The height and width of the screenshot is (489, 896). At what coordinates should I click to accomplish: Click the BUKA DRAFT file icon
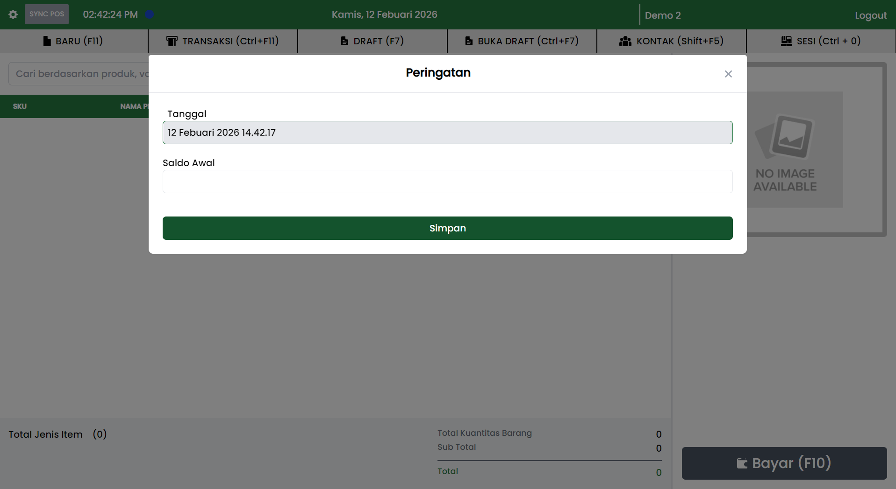(468, 41)
